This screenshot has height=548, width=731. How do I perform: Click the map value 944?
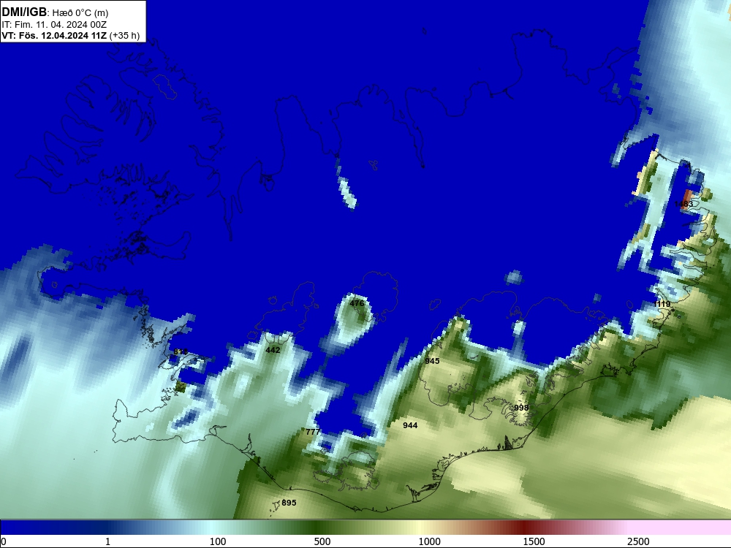coord(410,425)
